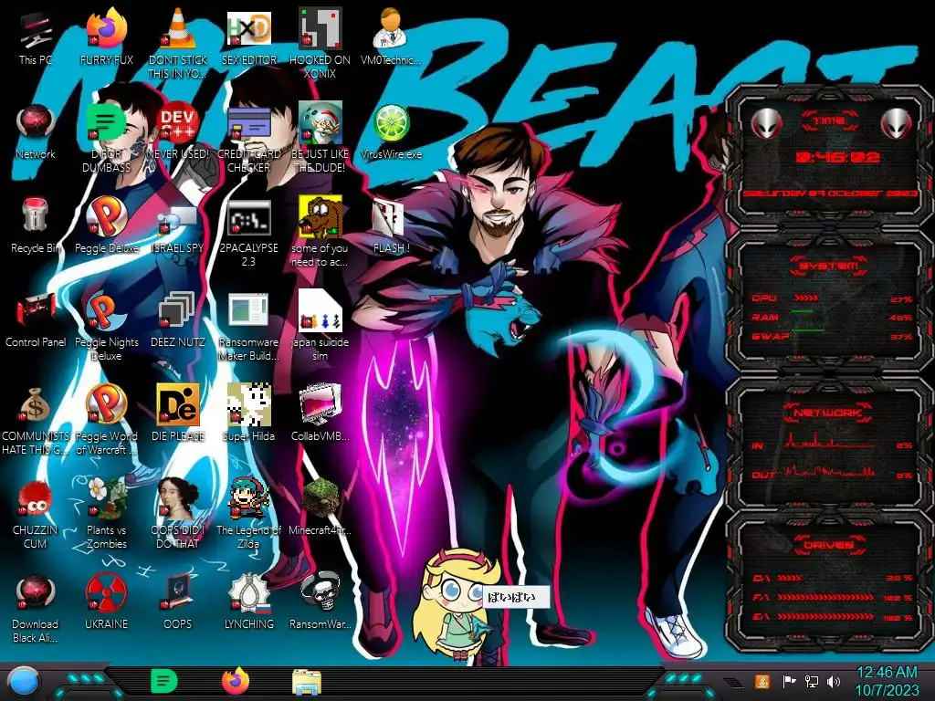Select the green chat icon labeled DUMBASS
This screenshot has height=701, width=935.
tap(106, 123)
